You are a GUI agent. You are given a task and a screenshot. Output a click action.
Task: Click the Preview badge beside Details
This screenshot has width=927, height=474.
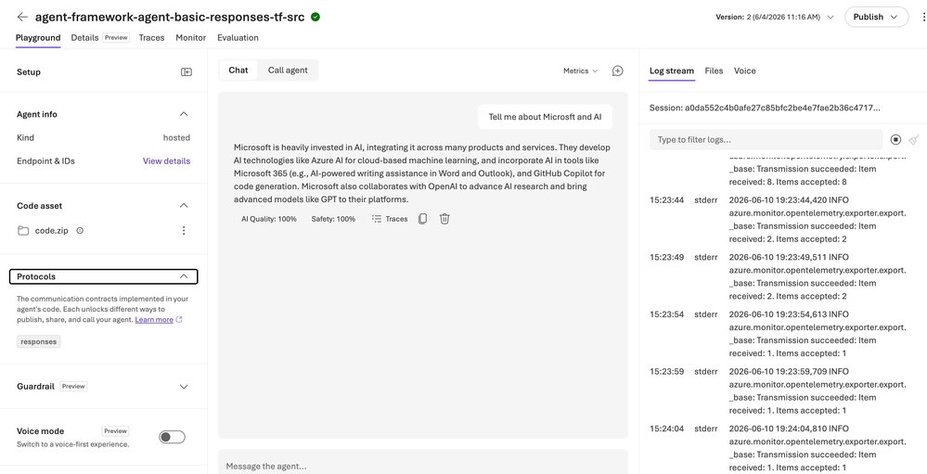pos(116,38)
